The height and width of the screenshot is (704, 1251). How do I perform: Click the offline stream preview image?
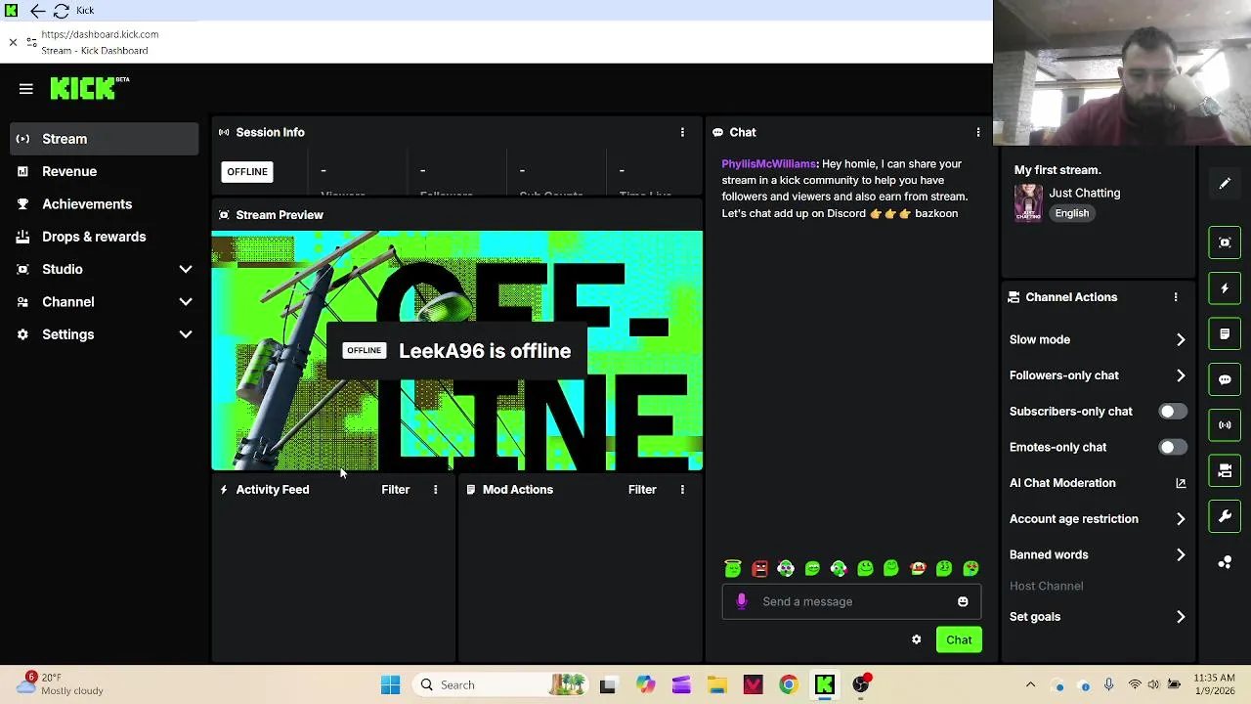(x=457, y=351)
